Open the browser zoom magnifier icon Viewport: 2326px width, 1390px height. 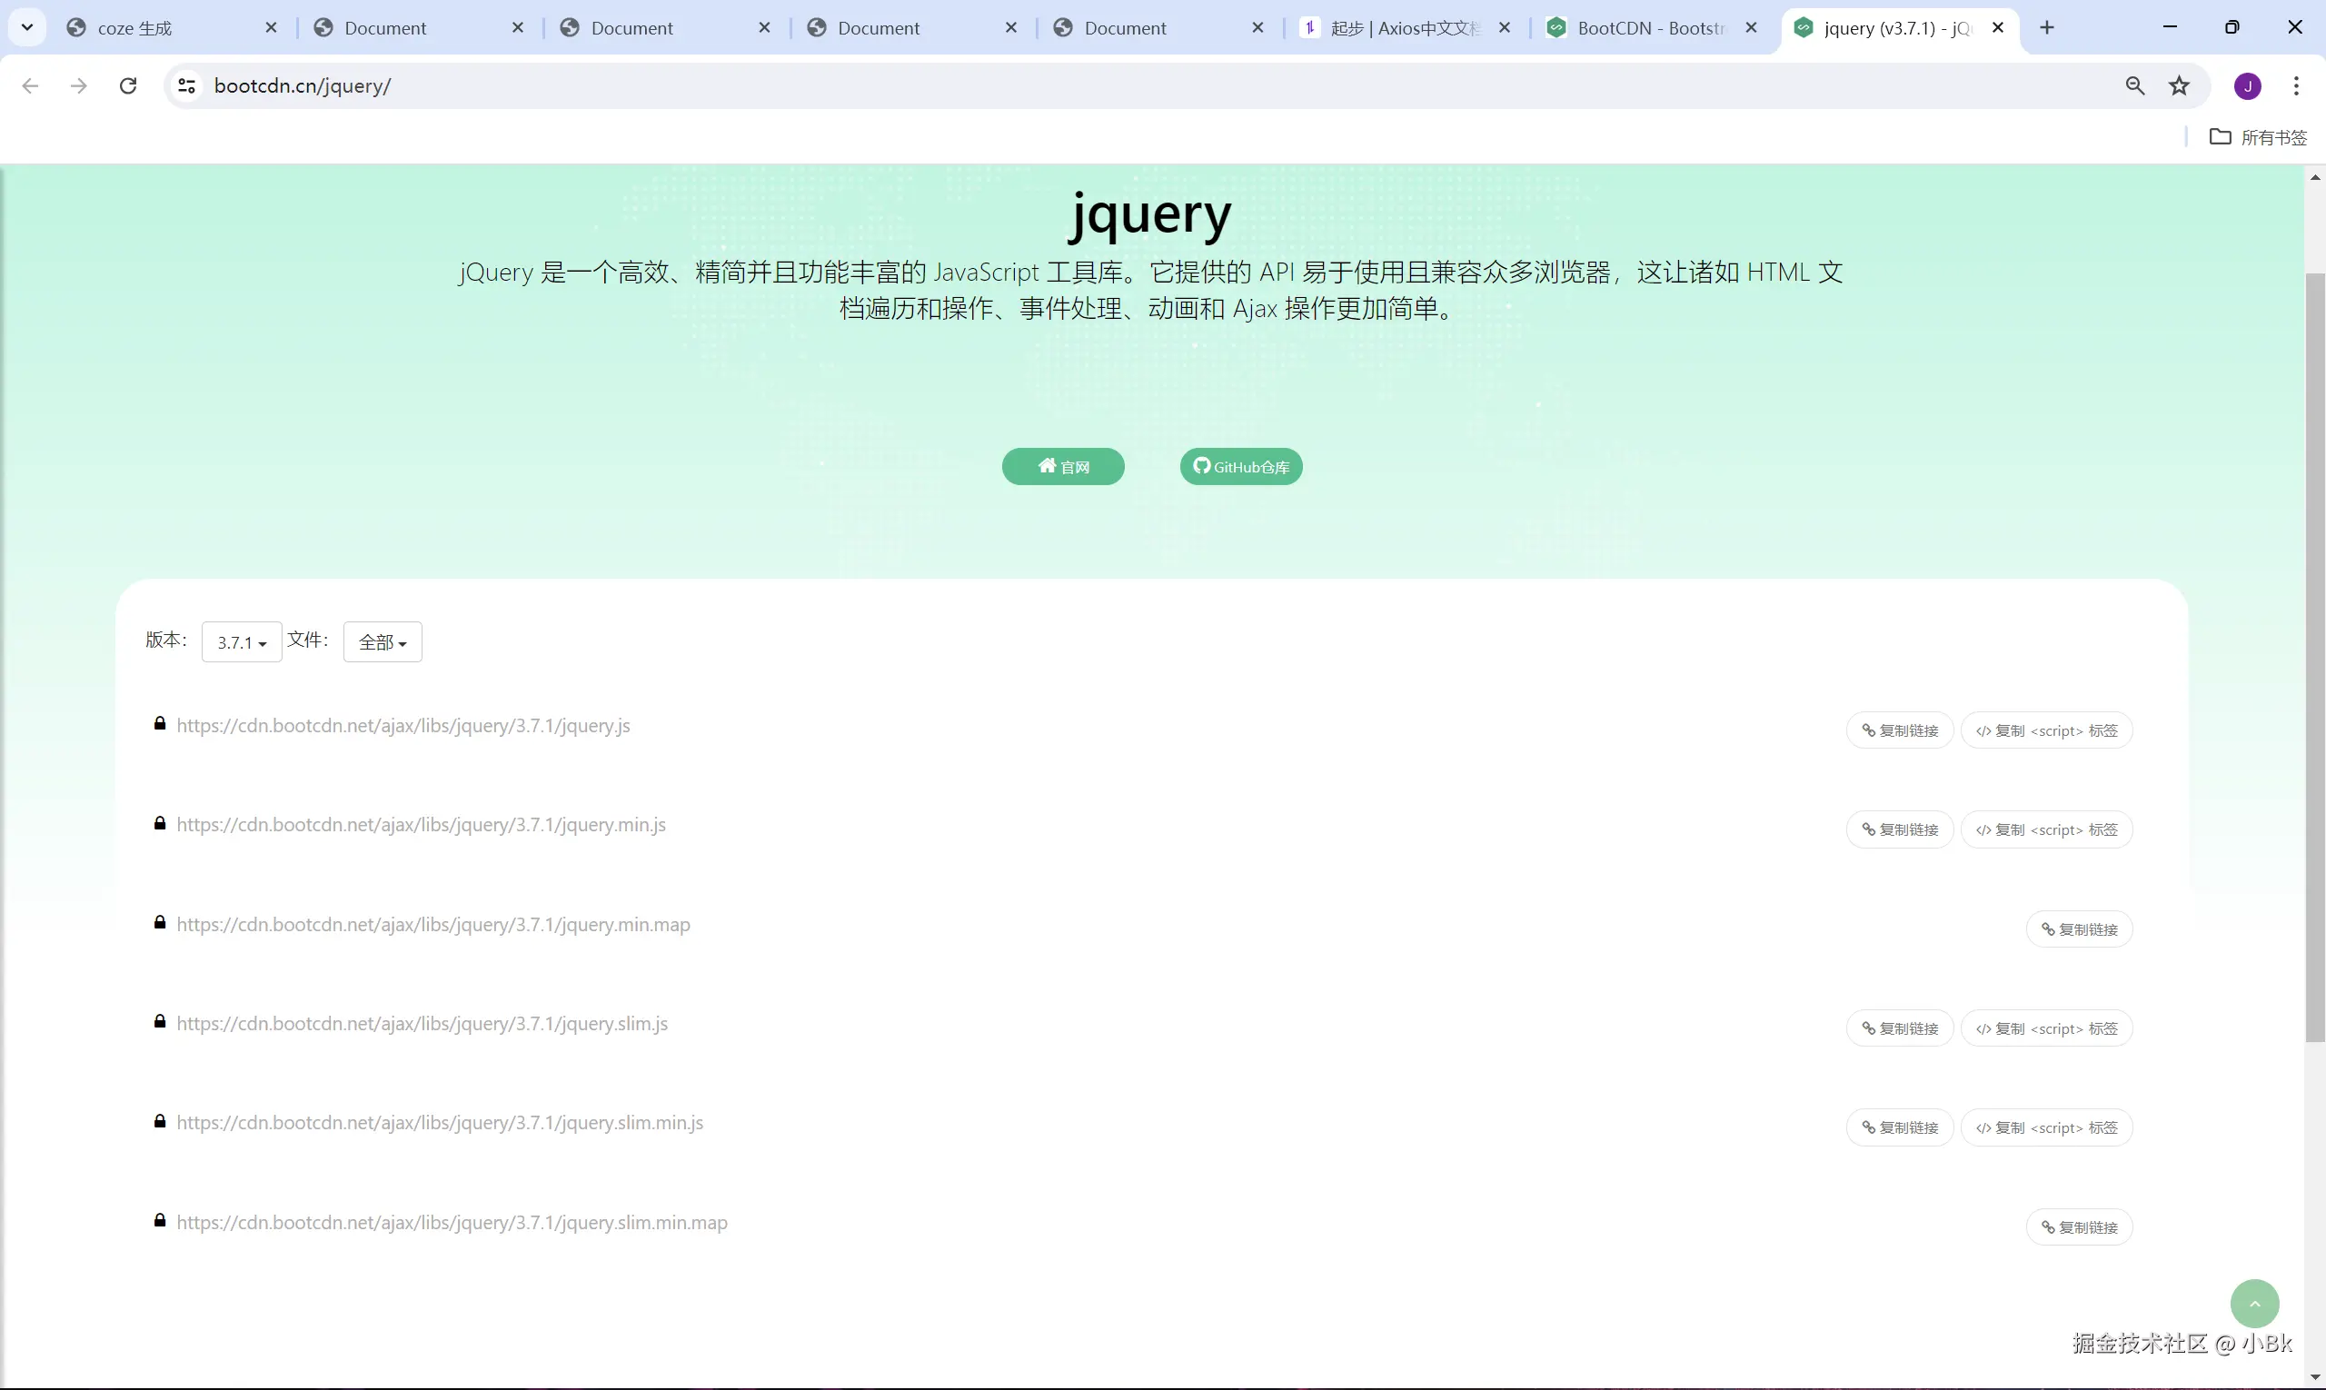pos(2135,86)
